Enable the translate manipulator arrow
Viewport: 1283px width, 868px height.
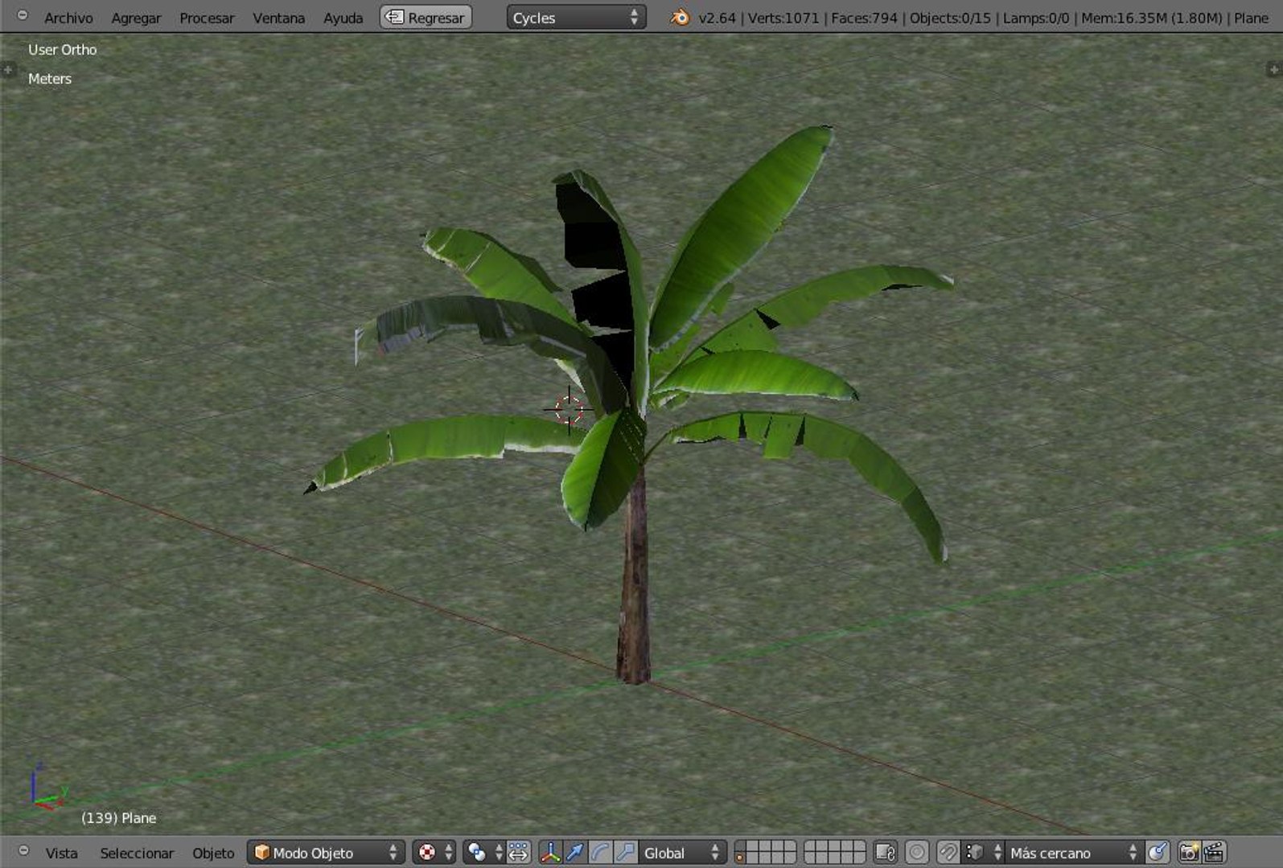(575, 853)
